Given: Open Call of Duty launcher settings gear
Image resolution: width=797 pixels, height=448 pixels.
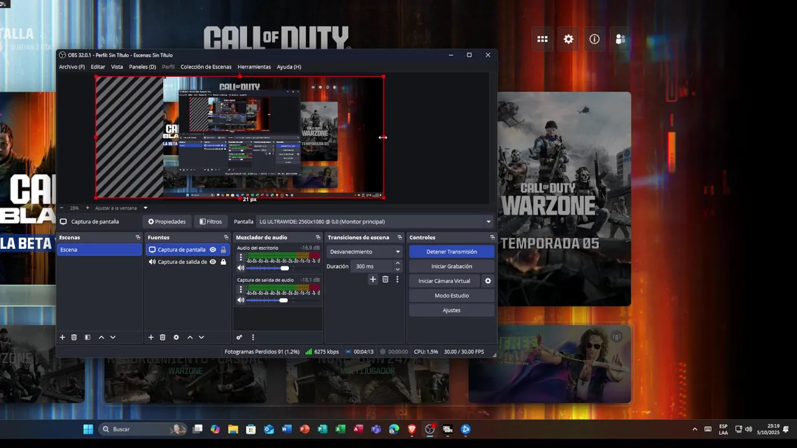Looking at the screenshot, I should 568,39.
